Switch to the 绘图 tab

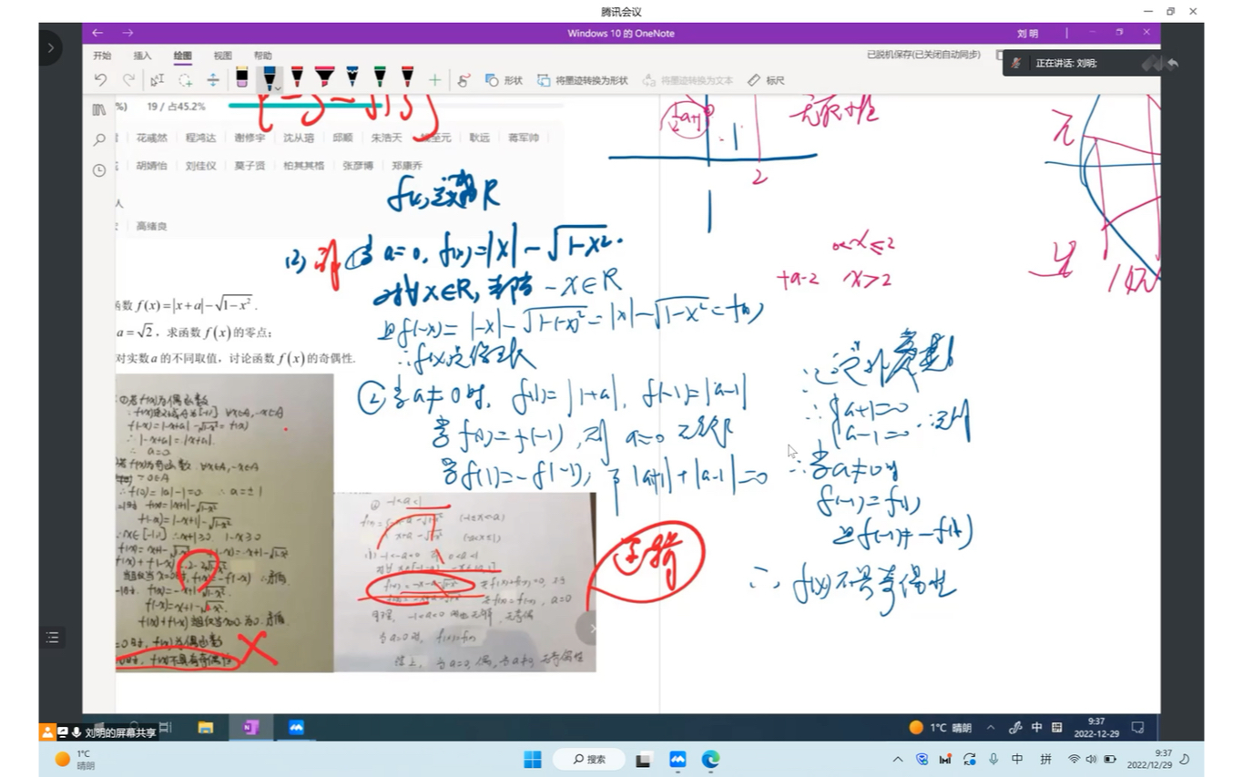[182, 56]
